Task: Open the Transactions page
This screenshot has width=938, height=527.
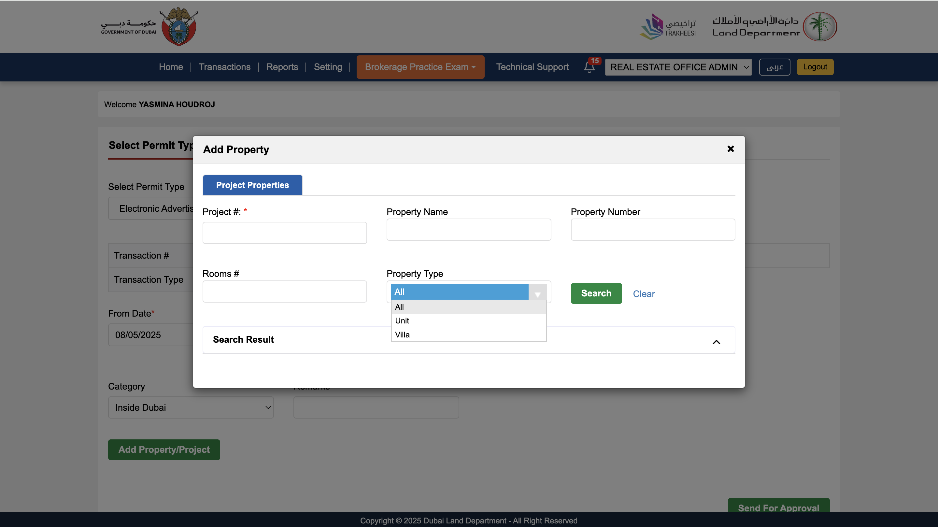Action: 225,67
